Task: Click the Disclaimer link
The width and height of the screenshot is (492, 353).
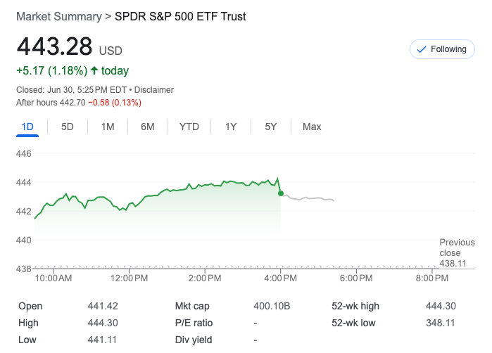Action: point(154,90)
